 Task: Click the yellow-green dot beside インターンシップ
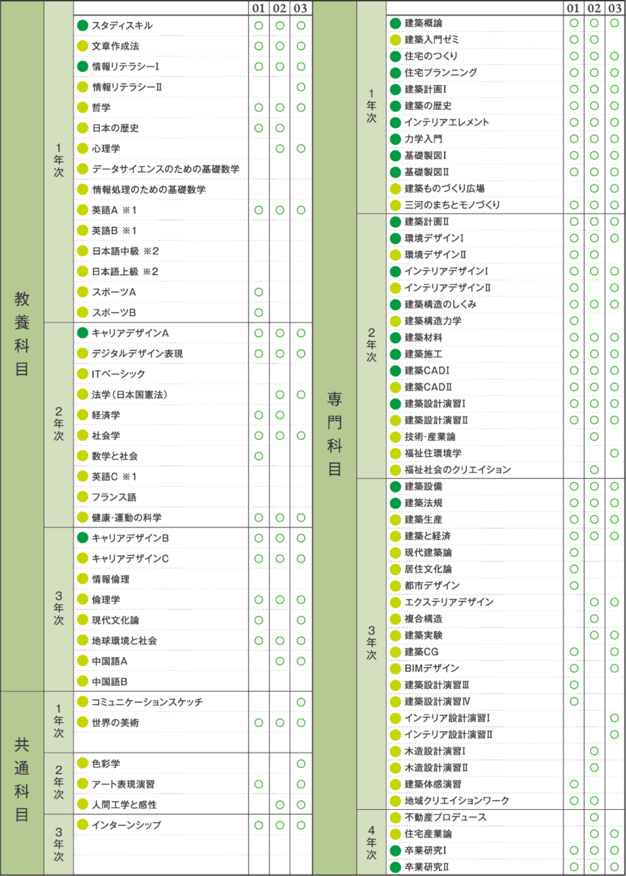click(83, 825)
